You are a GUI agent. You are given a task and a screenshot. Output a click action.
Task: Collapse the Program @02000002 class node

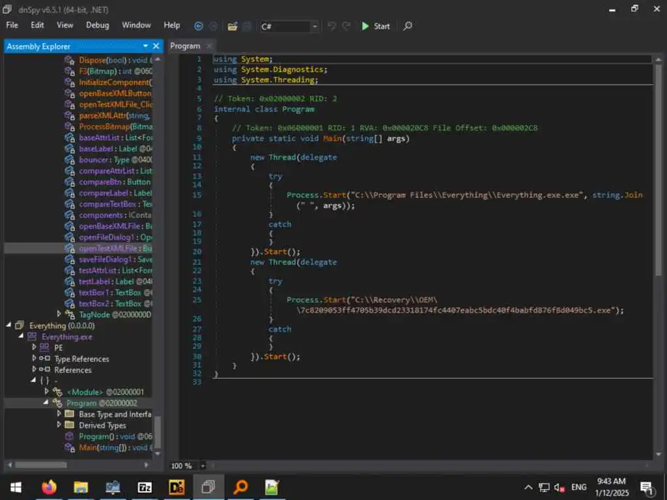tap(46, 402)
